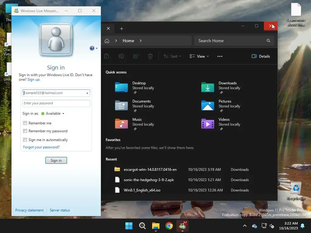This screenshot has width=311, height=233.
Task: Click the Windows Start button
Action: [x=129, y=226]
